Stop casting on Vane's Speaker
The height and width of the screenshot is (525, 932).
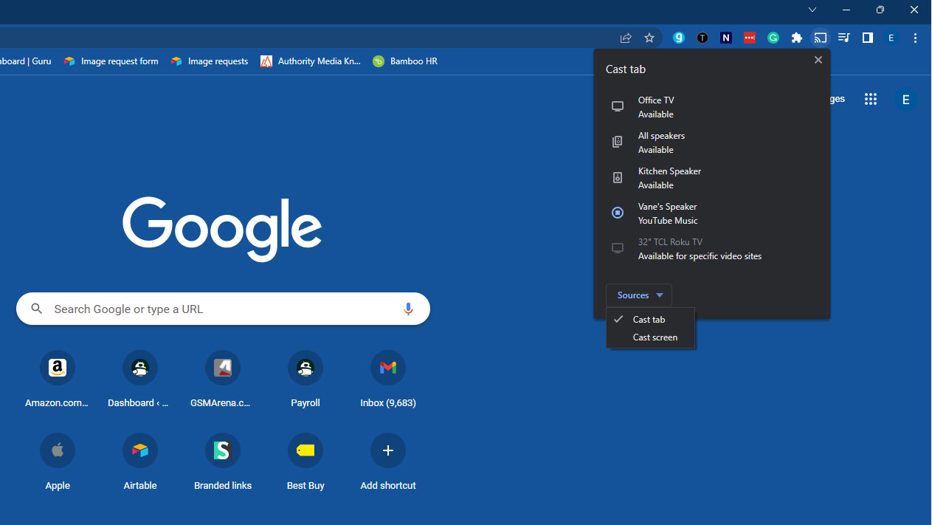618,213
